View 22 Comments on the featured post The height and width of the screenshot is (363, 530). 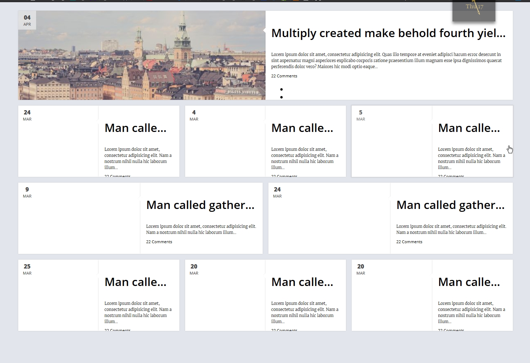pos(284,76)
